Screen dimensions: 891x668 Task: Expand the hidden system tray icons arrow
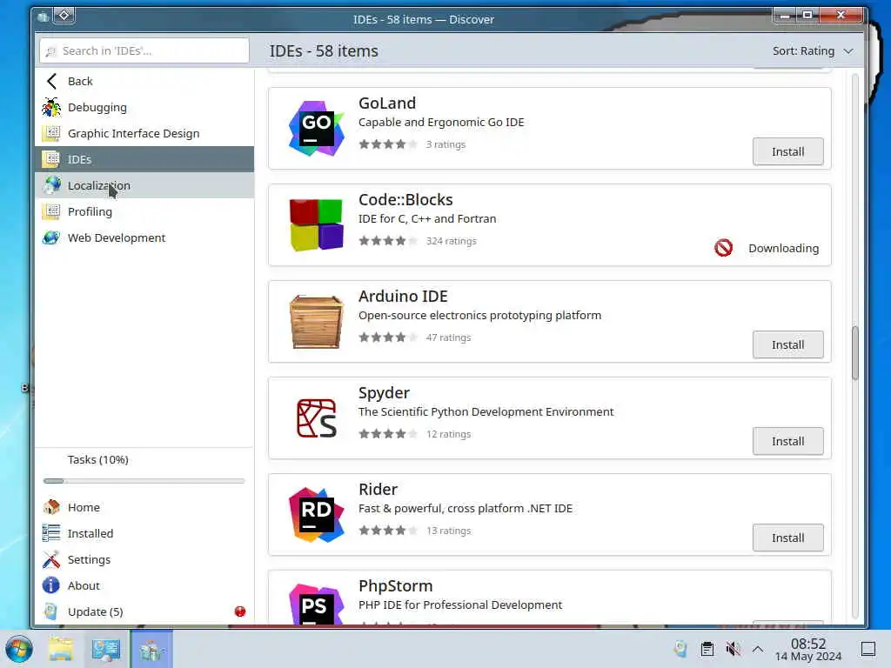tap(758, 649)
